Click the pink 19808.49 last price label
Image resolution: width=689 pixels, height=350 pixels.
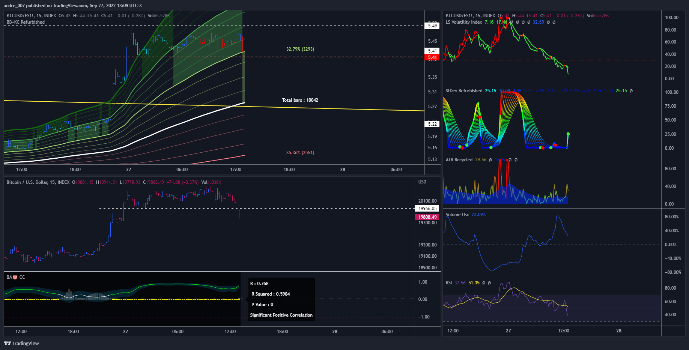(427, 217)
